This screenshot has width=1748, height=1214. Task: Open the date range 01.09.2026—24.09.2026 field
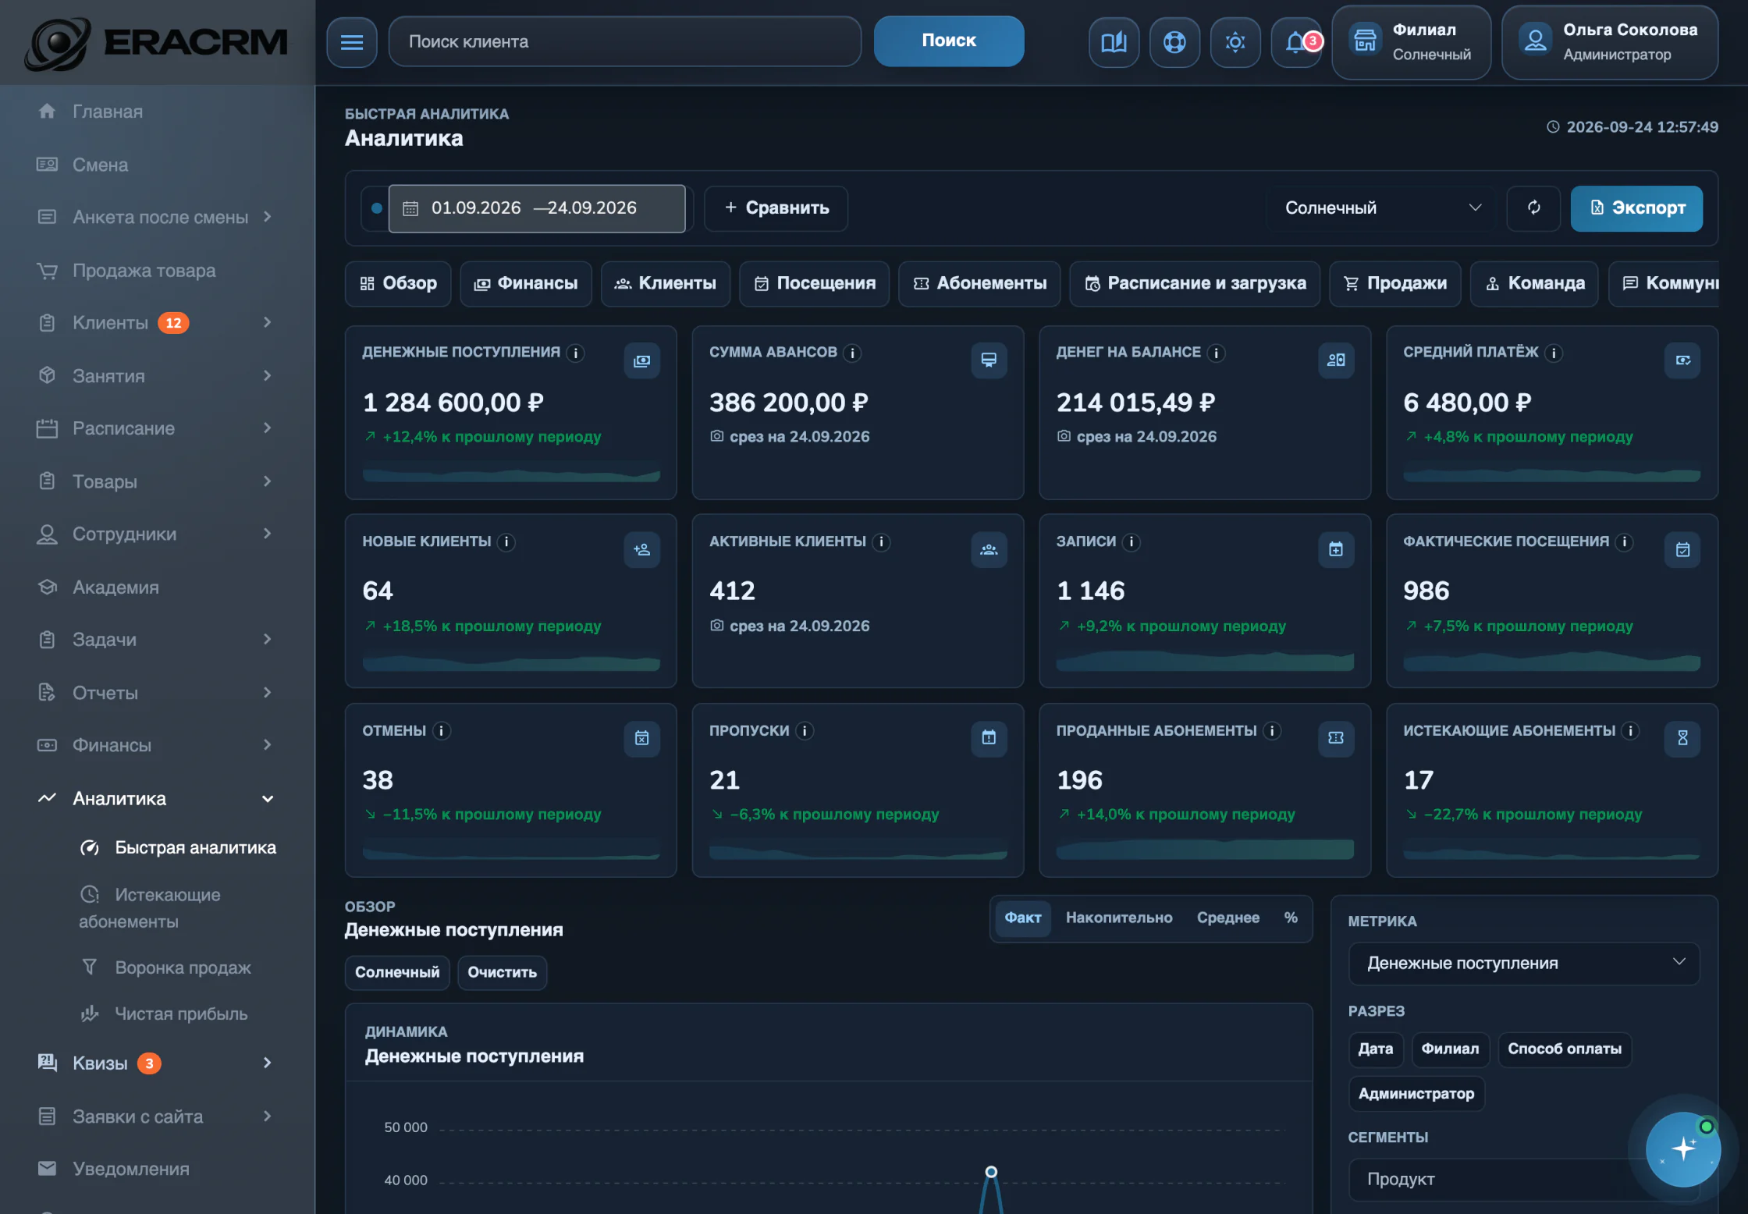(x=537, y=208)
